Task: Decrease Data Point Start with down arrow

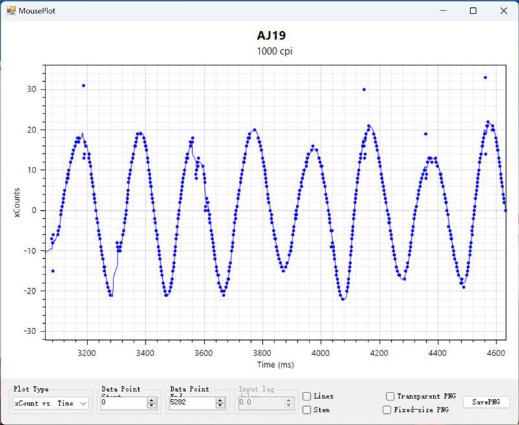Action: point(152,406)
